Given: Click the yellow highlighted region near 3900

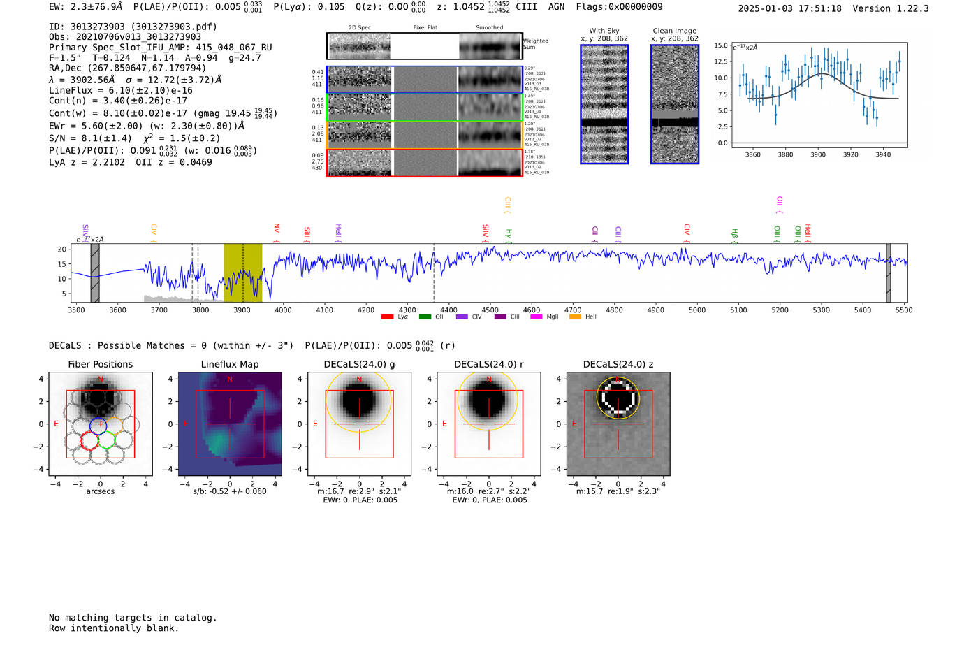Looking at the screenshot, I should click(x=242, y=273).
